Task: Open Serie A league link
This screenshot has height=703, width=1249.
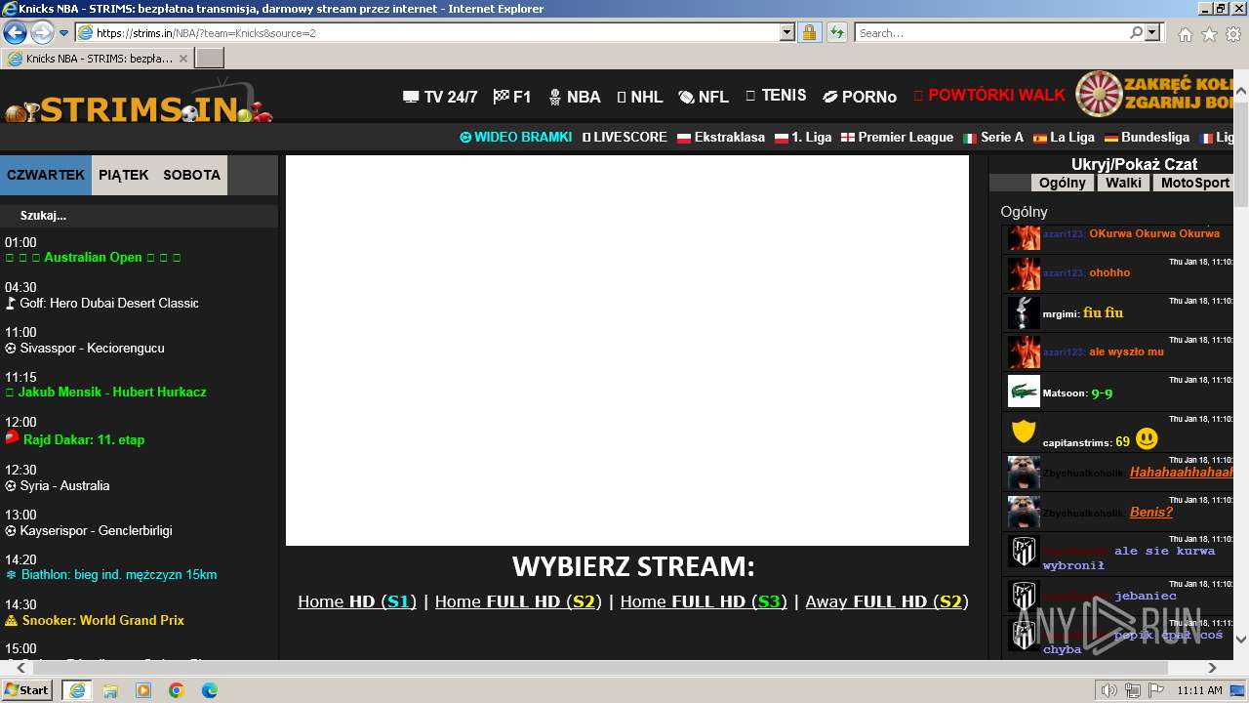Action: (993, 137)
